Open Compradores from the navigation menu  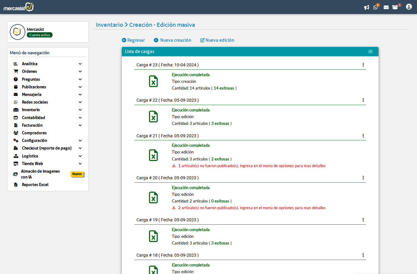(x=34, y=133)
